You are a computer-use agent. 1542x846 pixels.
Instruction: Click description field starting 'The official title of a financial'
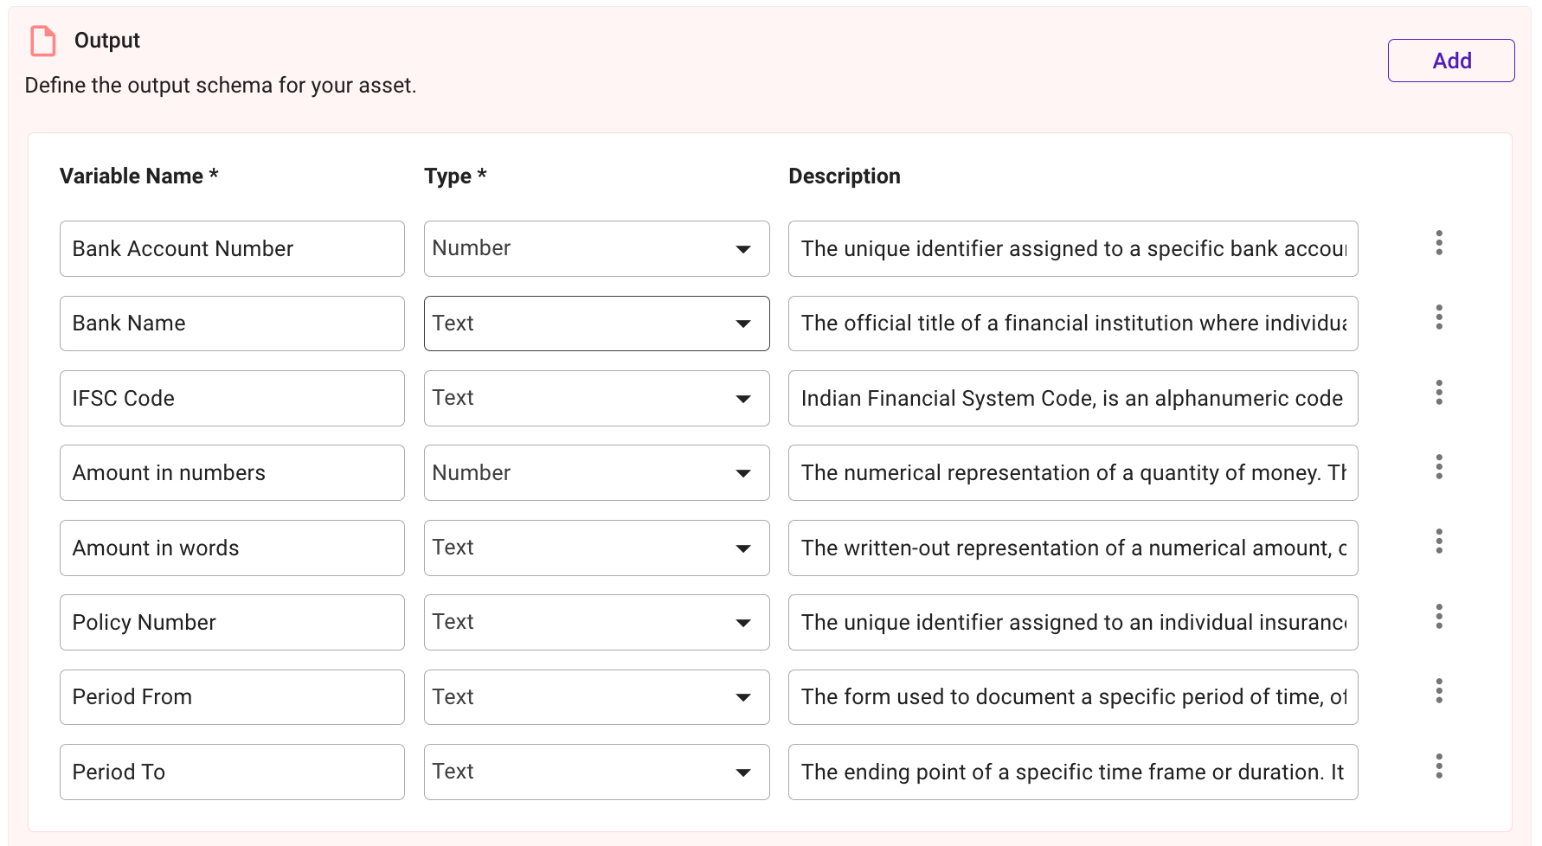point(1073,324)
